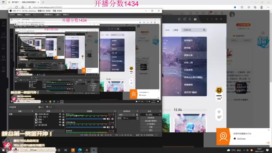The height and width of the screenshot is (153, 272).
Task: Undock the 场景 scenes panel
Action: pos(32,111)
